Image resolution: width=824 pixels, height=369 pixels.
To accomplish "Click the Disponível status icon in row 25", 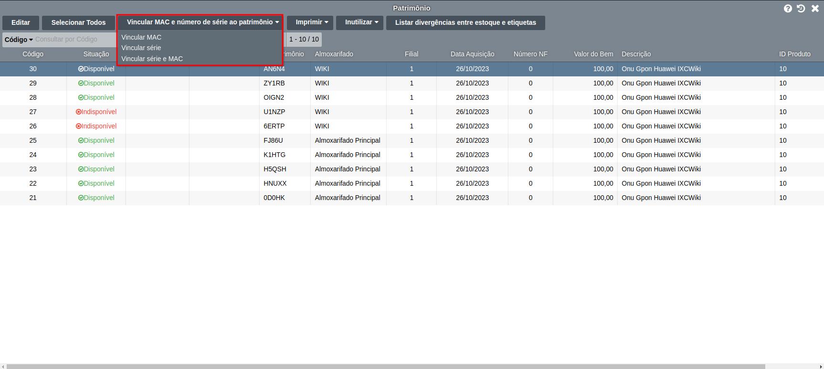I will (x=81, y=140).
